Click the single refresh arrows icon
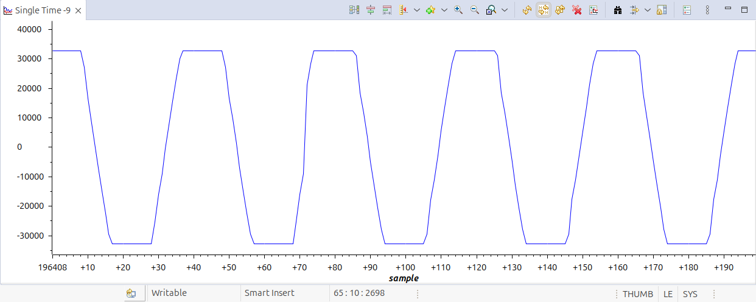 coord(527,10)
